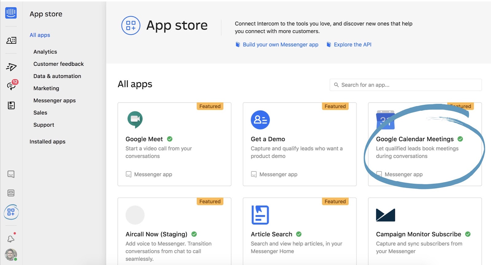Select the Marketing category
Viewport: 491px width, 265px height.
[x=46, y=88]
